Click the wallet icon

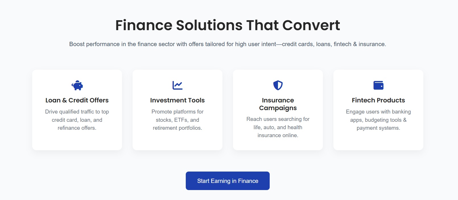378,85
